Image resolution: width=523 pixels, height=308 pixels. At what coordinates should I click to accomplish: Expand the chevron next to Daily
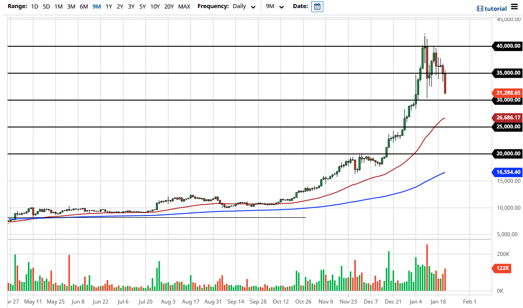[253, 7]
